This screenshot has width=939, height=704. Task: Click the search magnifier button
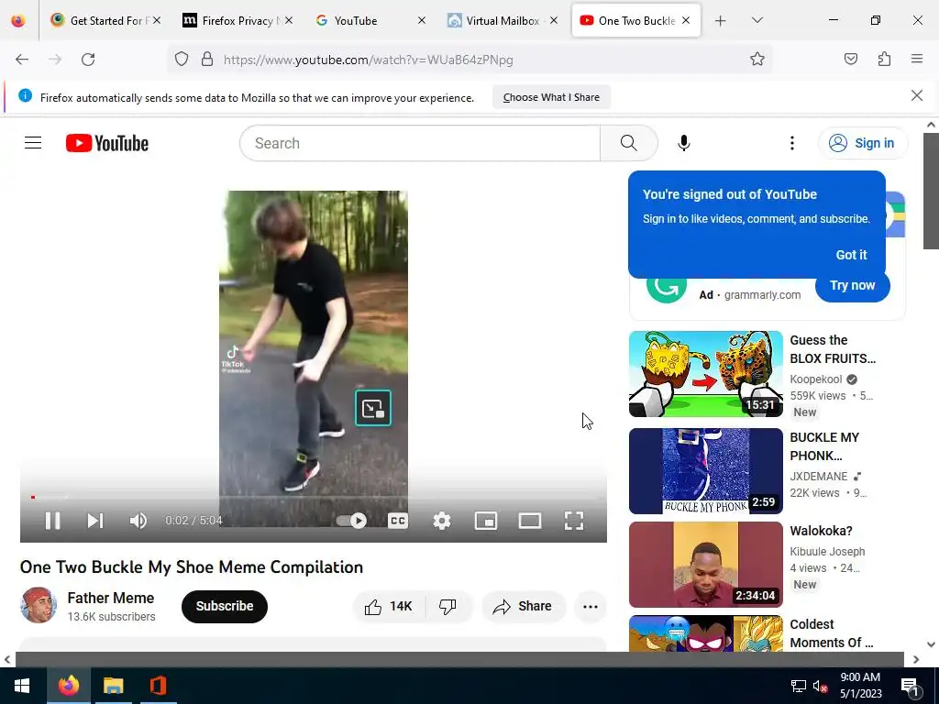629,143
